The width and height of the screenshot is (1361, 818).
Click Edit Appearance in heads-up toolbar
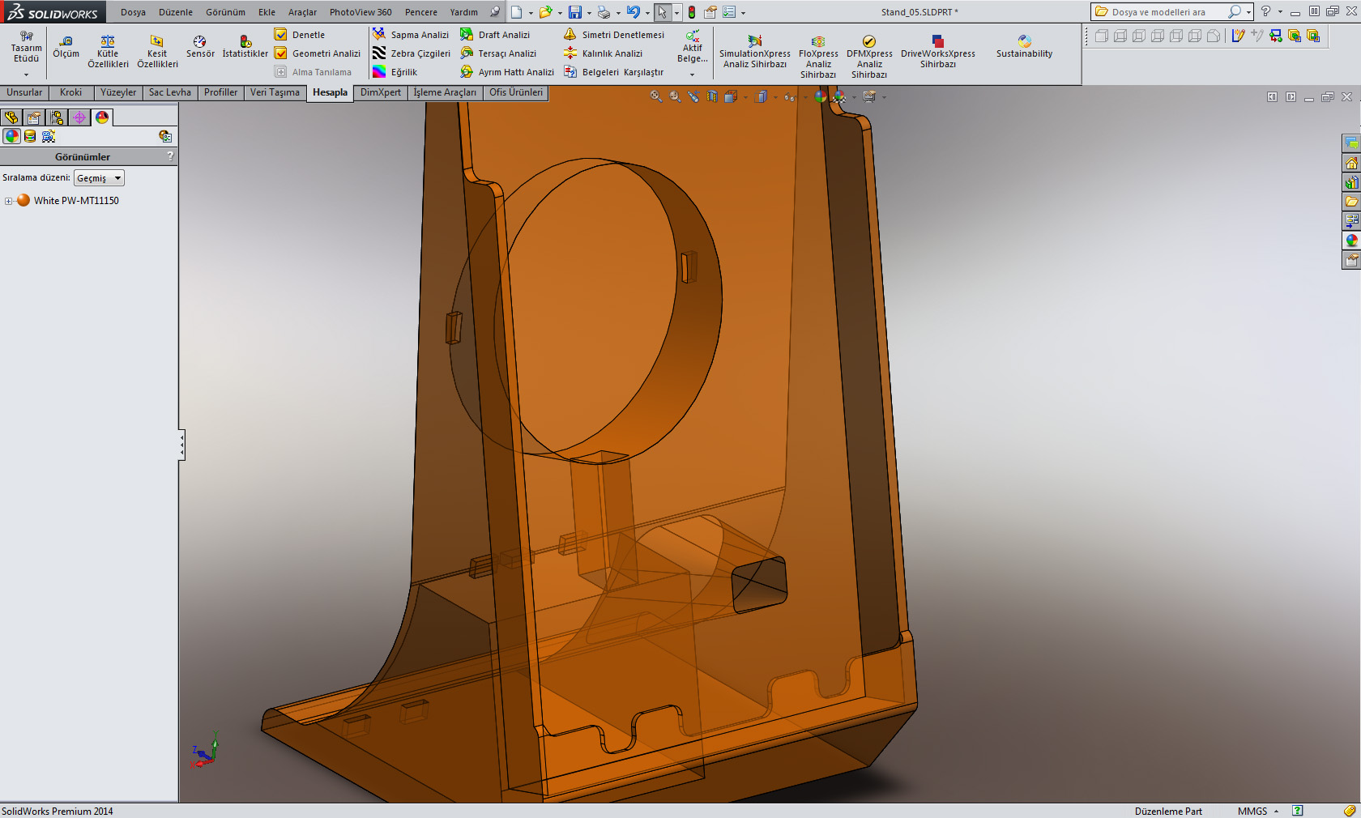[821, 97]
